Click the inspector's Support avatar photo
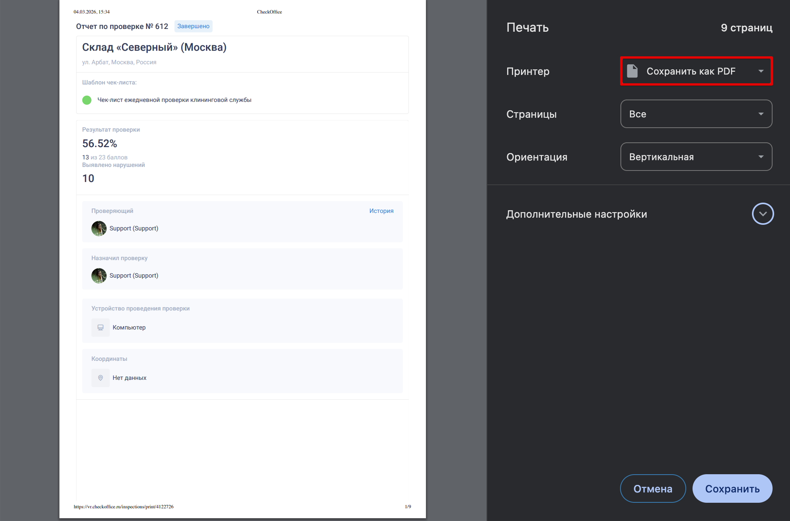790x521 pixels. pos(99,228)
